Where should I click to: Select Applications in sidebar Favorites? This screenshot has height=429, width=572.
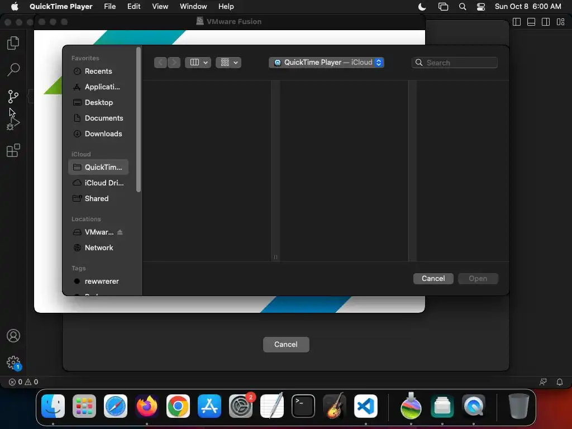(x=98, y=87)
